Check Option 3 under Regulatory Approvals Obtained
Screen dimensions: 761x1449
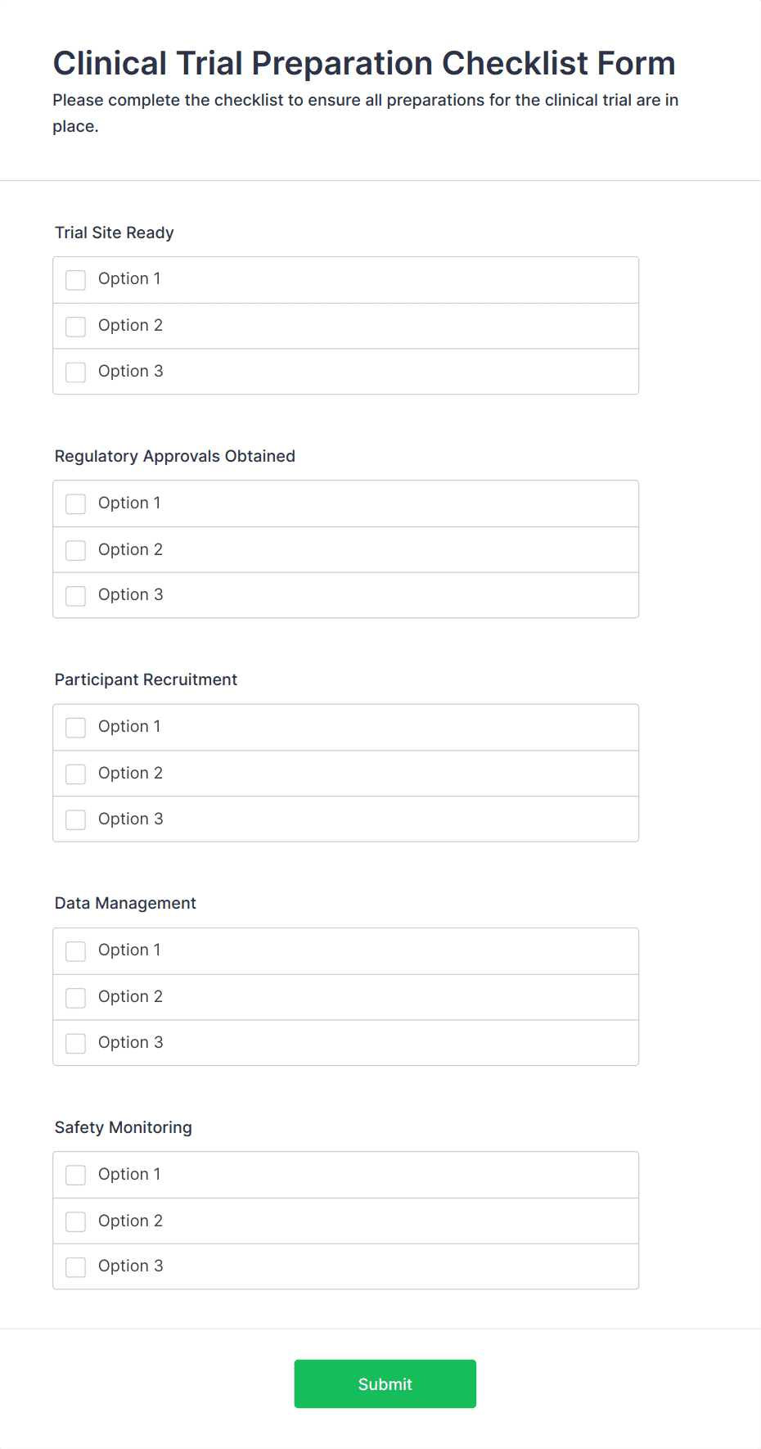point(75,595)
